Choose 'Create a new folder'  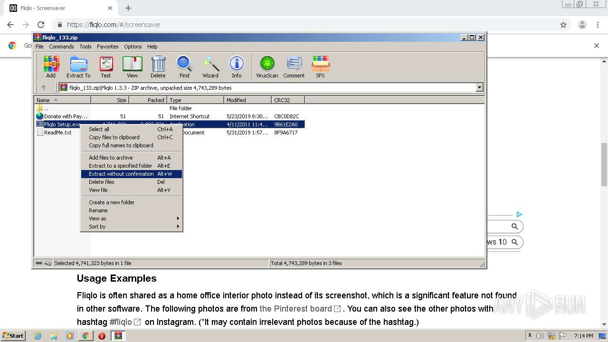pos(132,202)
